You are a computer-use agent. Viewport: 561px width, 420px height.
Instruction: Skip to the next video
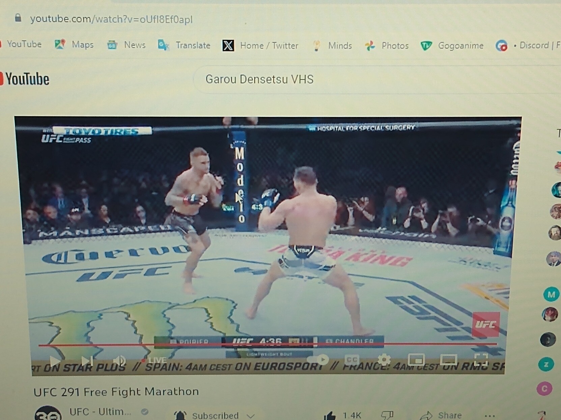point(87,361)
